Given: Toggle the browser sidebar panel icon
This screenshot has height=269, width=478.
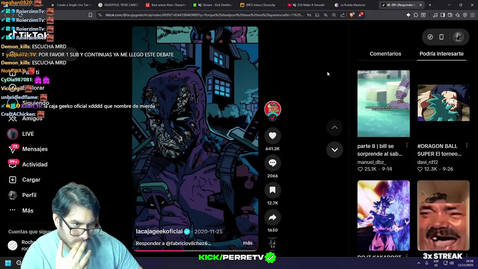Looking at the screenshot, I should (x=443, y=15).
